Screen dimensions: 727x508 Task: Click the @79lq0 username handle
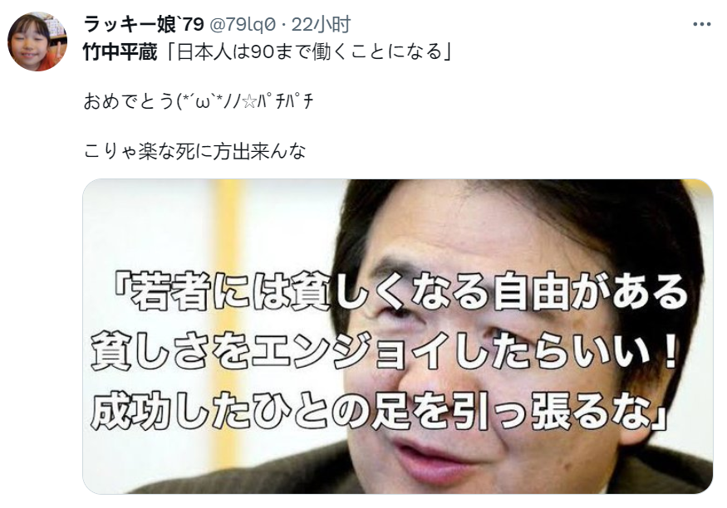pos(243,25)
